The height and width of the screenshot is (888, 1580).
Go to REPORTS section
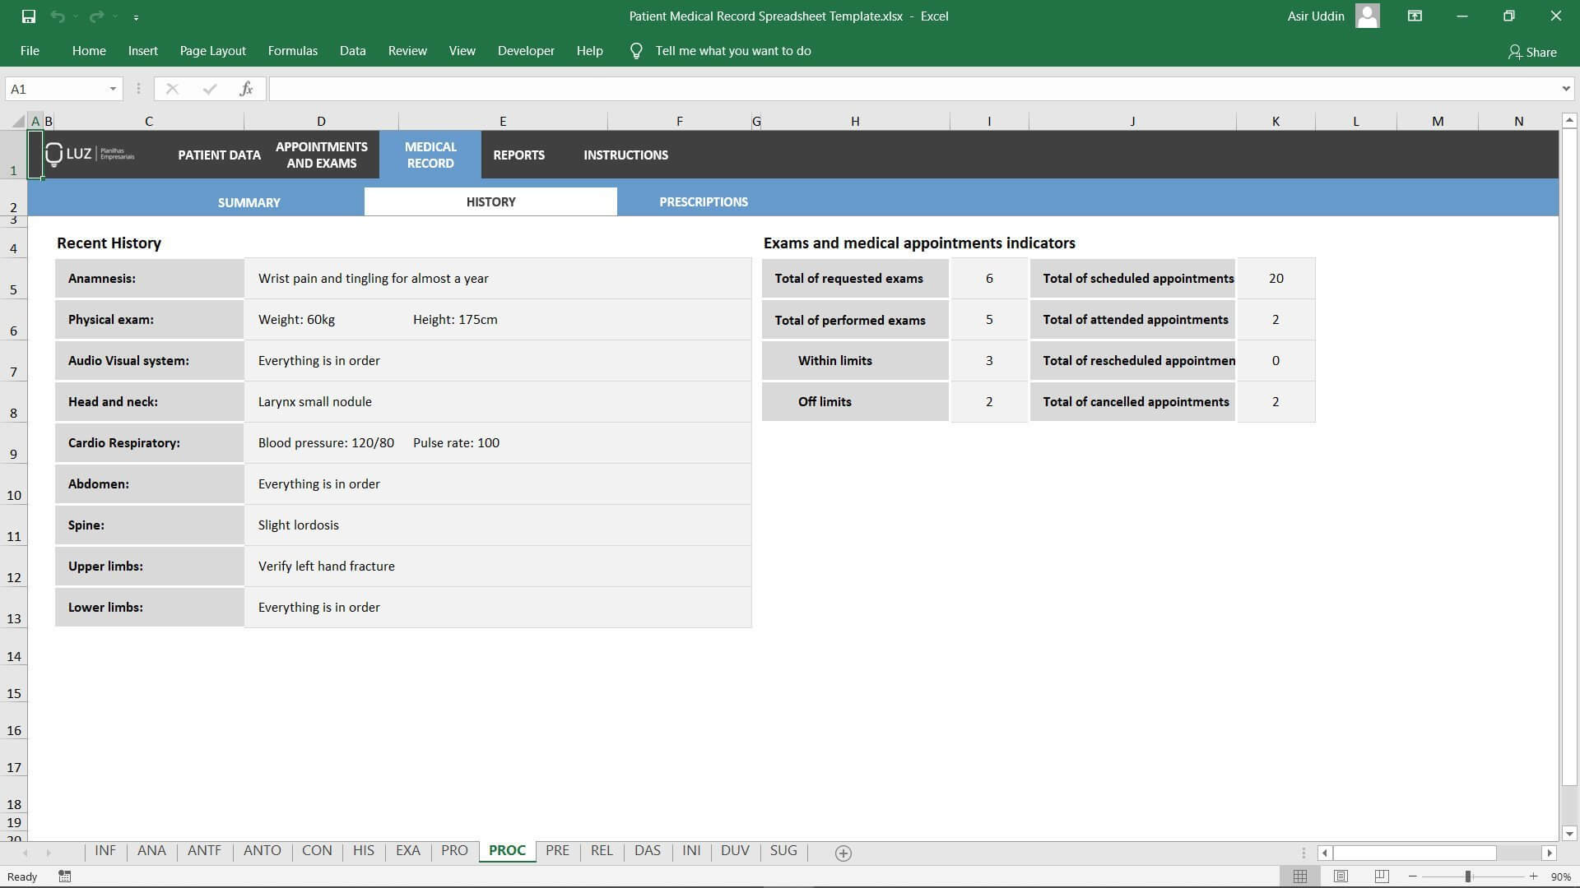click(518, 155)
